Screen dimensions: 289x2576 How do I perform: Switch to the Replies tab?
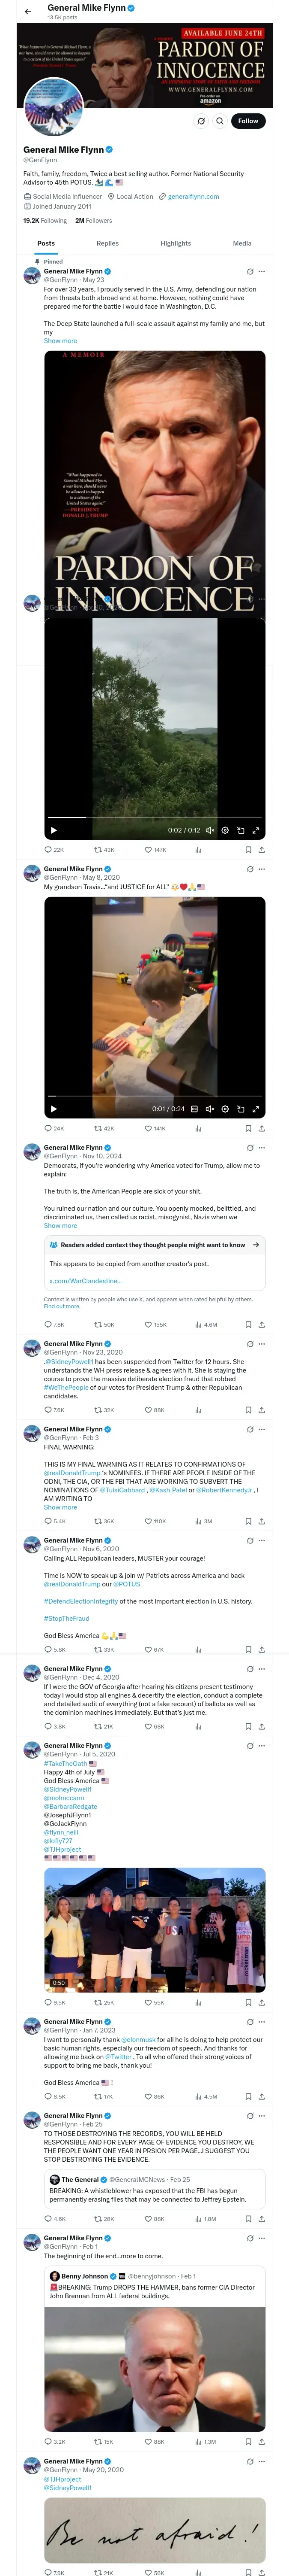coord(107,243)
